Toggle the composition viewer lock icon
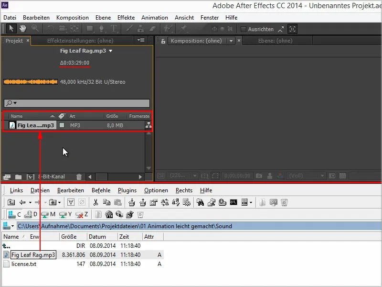Image resolution: width=382 pixels, height=287 pixels. click(x=163, y=41)
